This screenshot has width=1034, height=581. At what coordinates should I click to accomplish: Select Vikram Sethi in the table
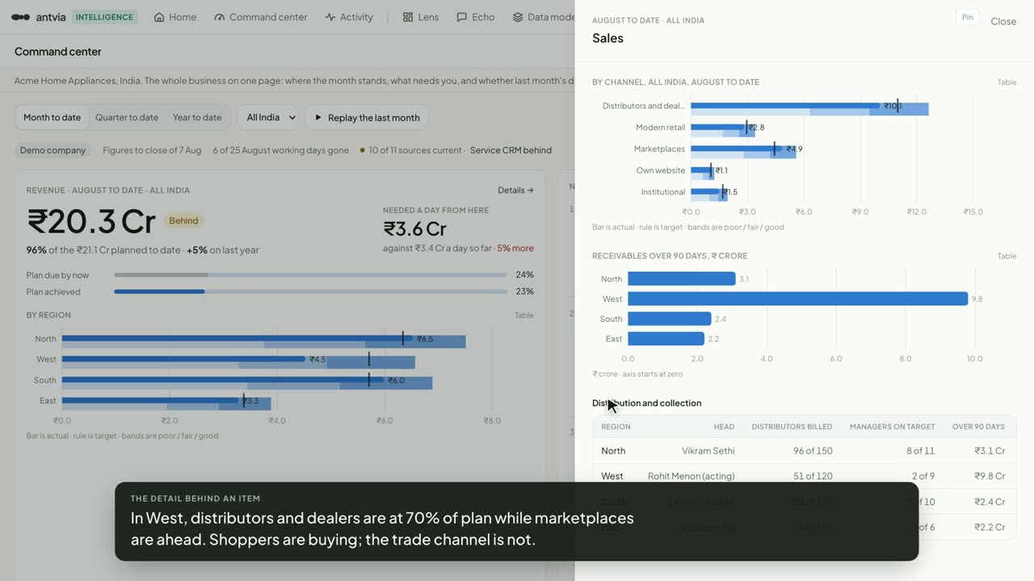tap(708, 451)
